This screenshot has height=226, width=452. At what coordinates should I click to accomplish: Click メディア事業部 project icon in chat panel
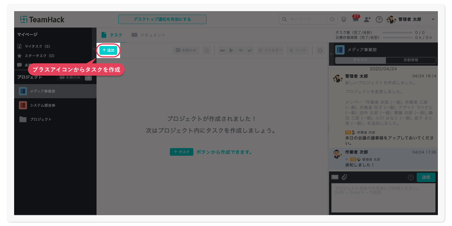[x=340, y=50]
